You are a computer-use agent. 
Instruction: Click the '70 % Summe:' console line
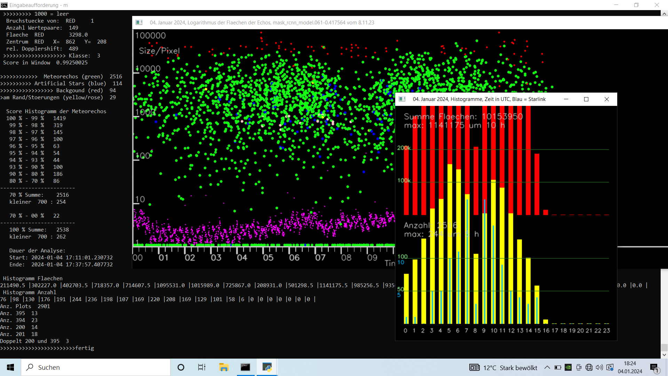[x=39, y=195]
